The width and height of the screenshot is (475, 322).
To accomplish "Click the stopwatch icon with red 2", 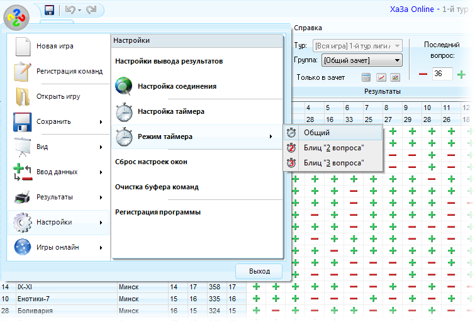I will coord(291,148).
